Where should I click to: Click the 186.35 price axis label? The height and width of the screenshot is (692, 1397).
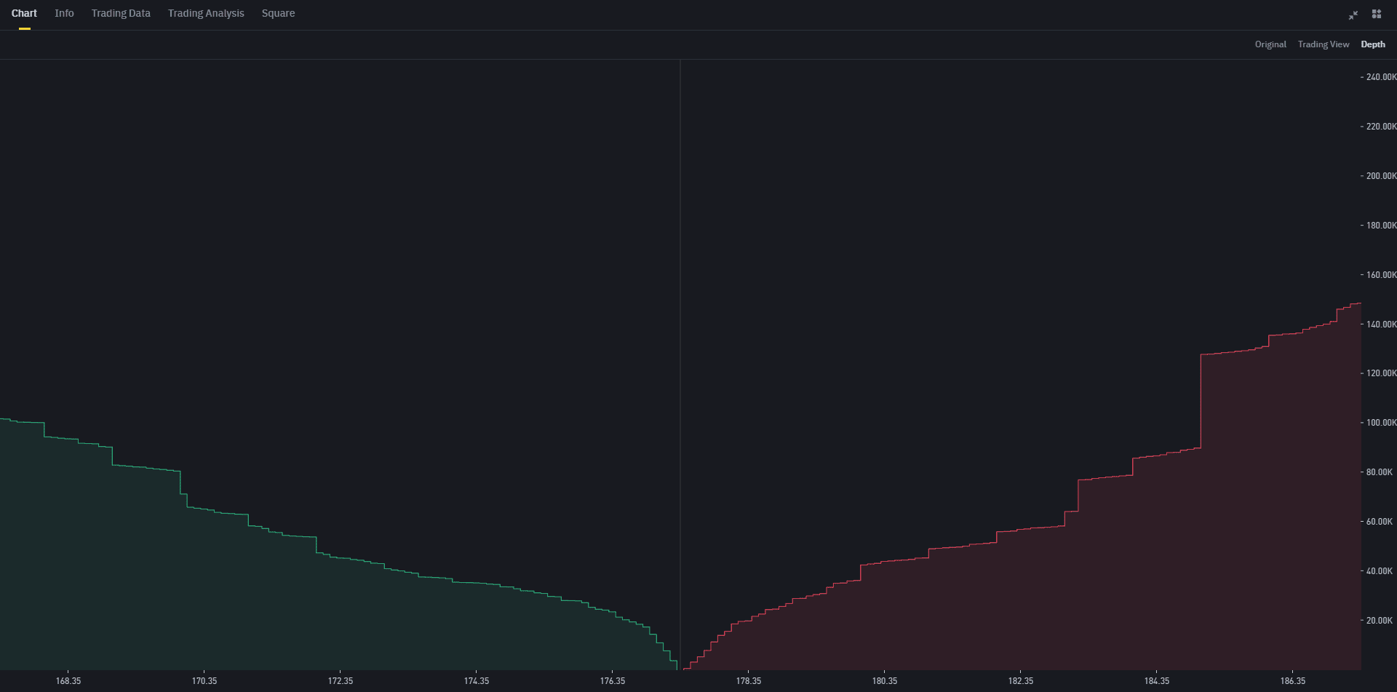(x=1293, y=681)
